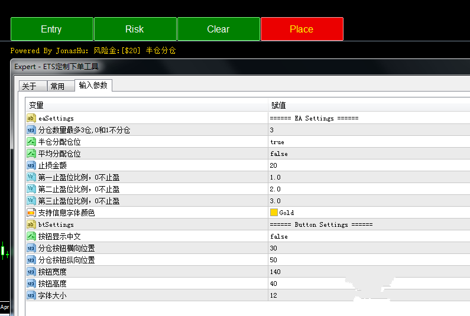Click the double icon beside 第一止盈位比例

click(x=31, y=177)
